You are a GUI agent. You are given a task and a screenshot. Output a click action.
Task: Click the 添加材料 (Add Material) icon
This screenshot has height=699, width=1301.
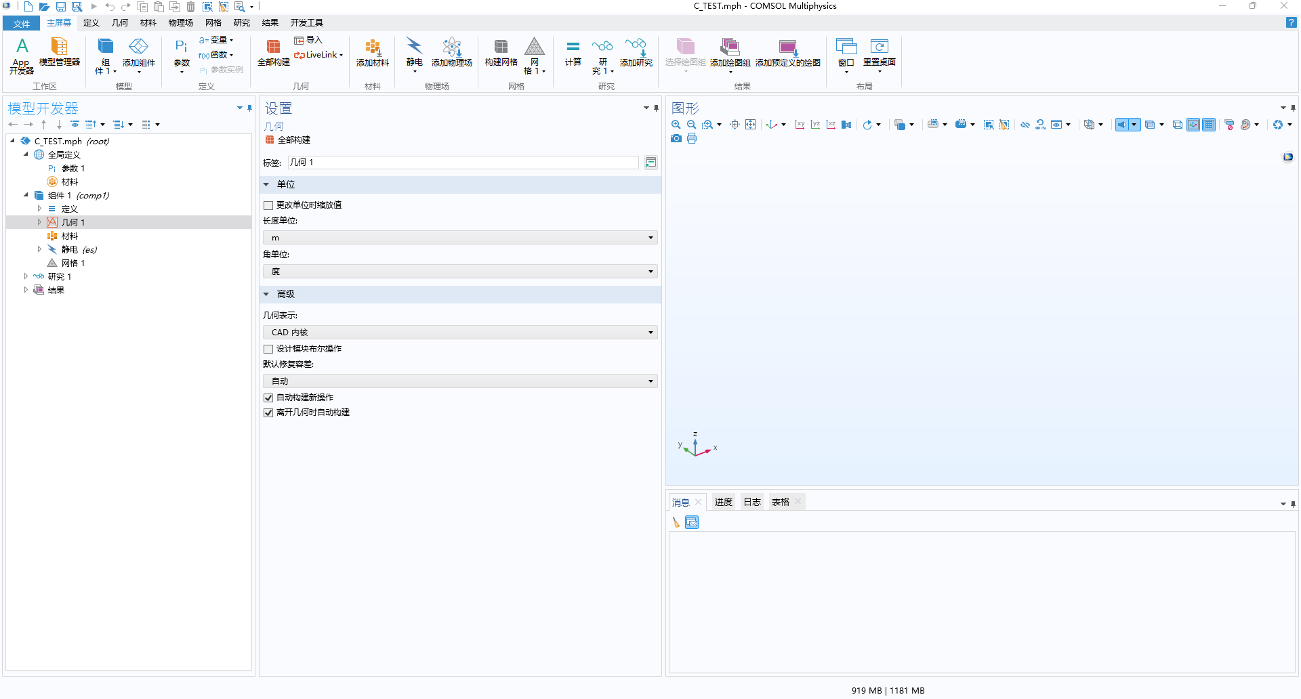[372, 52]
